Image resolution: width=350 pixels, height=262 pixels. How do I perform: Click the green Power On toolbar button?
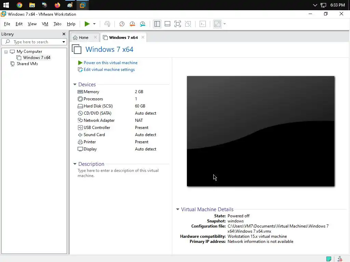[87, 24]
